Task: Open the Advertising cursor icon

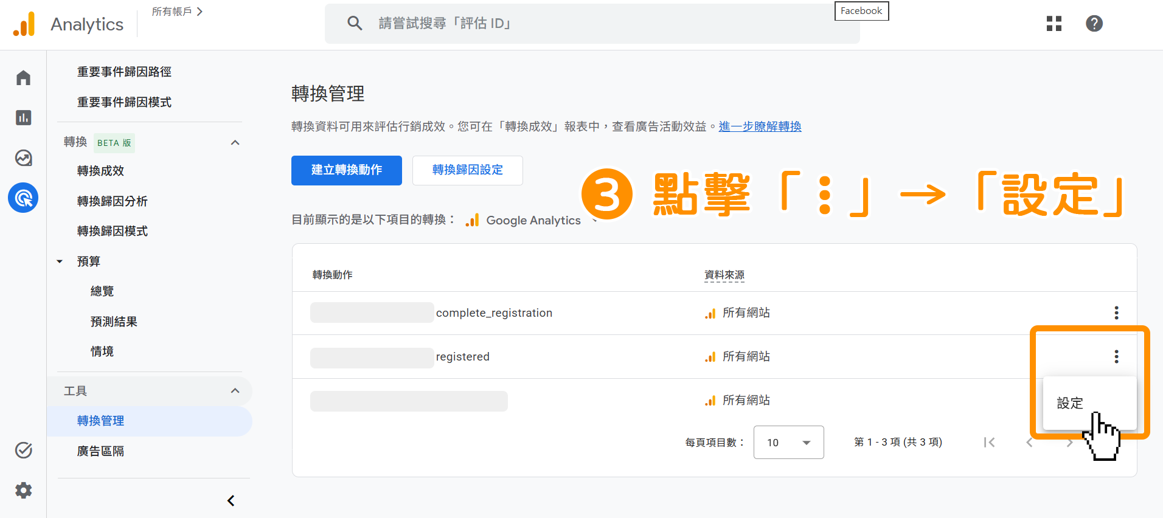Action: (x=23, y=198)
